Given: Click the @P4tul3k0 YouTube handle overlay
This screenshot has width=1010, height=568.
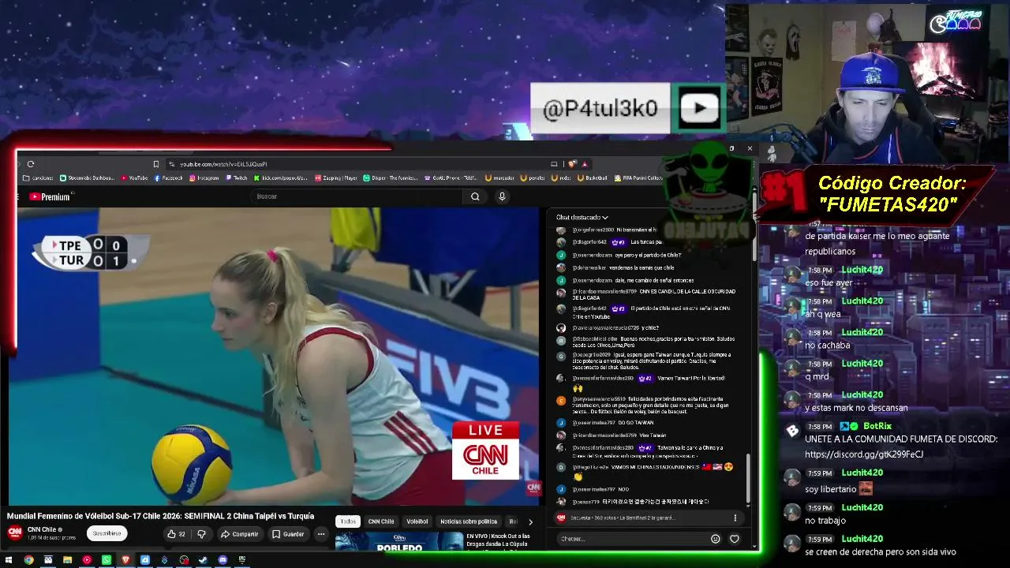Looking at the screenshot, I should pyautogui.click(x=600, y=108).
